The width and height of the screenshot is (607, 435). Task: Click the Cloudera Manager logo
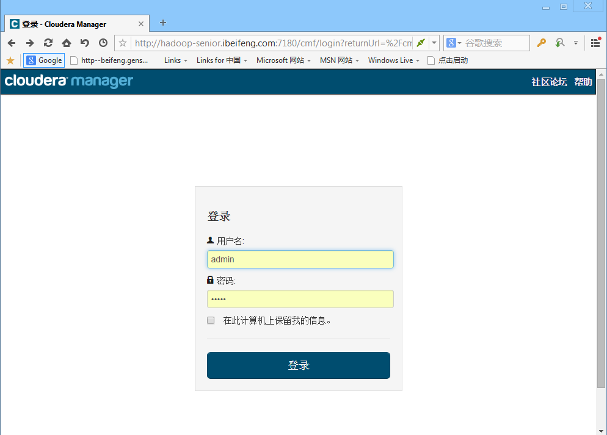click(69, 81)
